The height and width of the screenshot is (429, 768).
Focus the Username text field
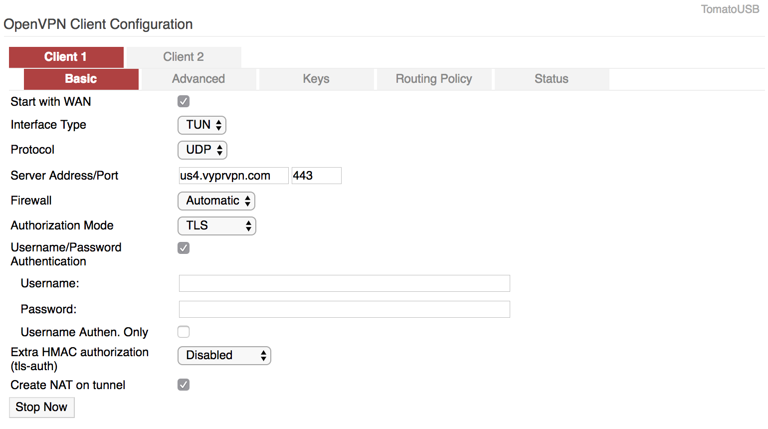344,283
